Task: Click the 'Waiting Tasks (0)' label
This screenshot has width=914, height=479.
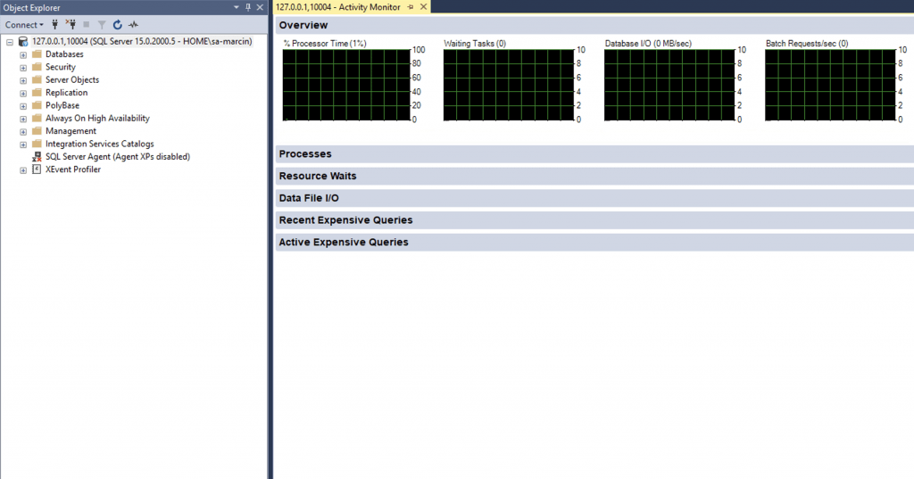Action: point(475,43)
